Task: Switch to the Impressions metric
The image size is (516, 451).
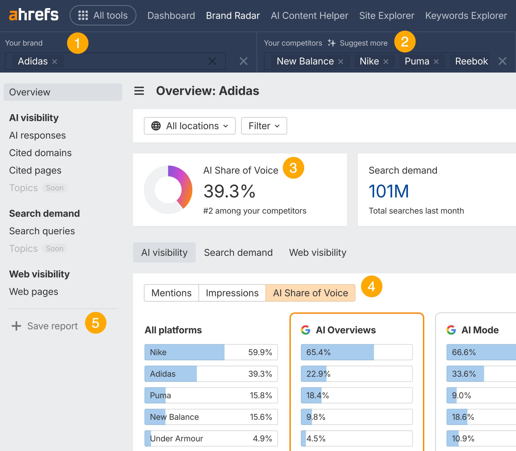Action: (x=232, y=293)
